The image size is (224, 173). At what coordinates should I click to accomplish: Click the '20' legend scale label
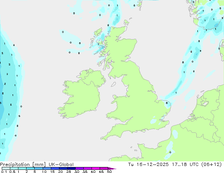click(60, 172)
